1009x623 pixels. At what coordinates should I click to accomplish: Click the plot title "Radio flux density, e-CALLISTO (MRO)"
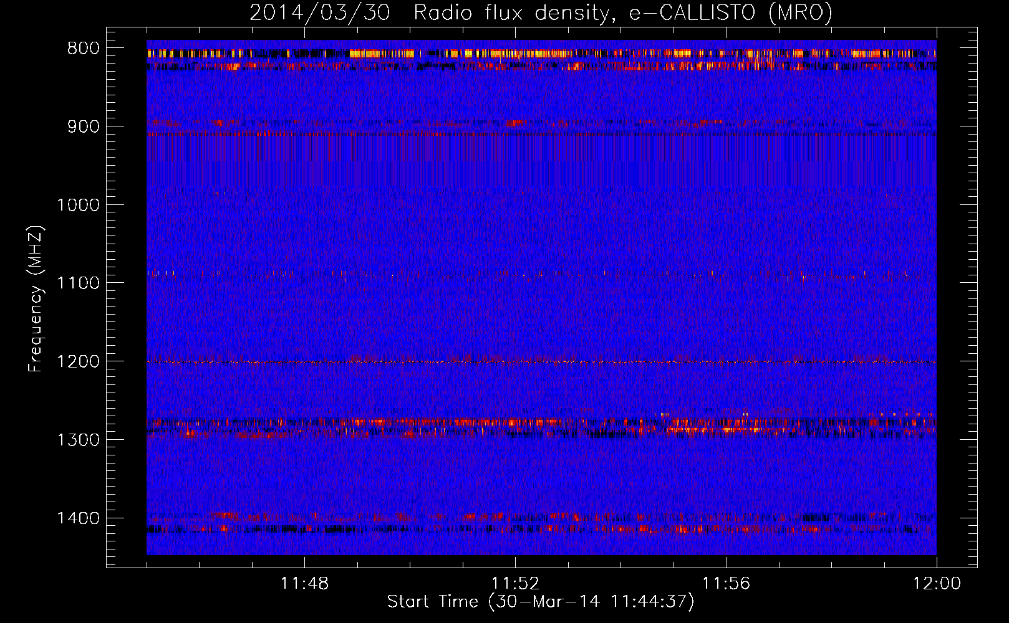click(x=541, y=12)
